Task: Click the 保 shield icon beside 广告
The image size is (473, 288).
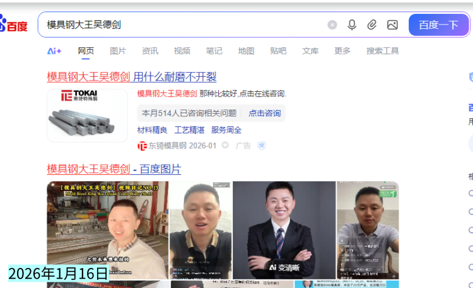Action: coord(261,145)
